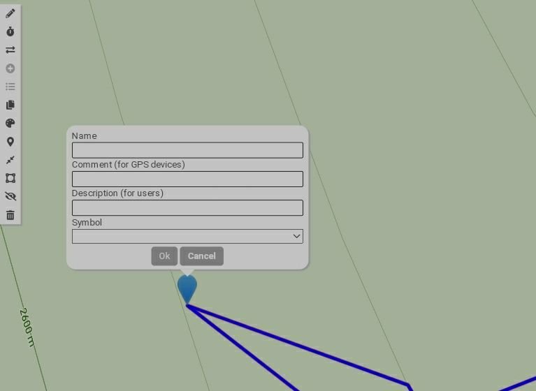The image size is (536, 391).
Task: Open the Symbol dropdown
Action: 187,237
